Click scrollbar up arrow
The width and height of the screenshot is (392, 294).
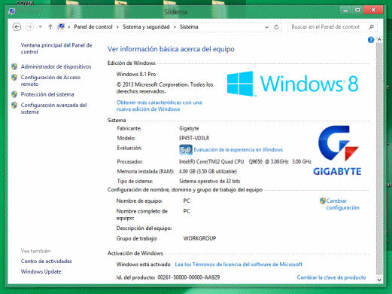379,40
